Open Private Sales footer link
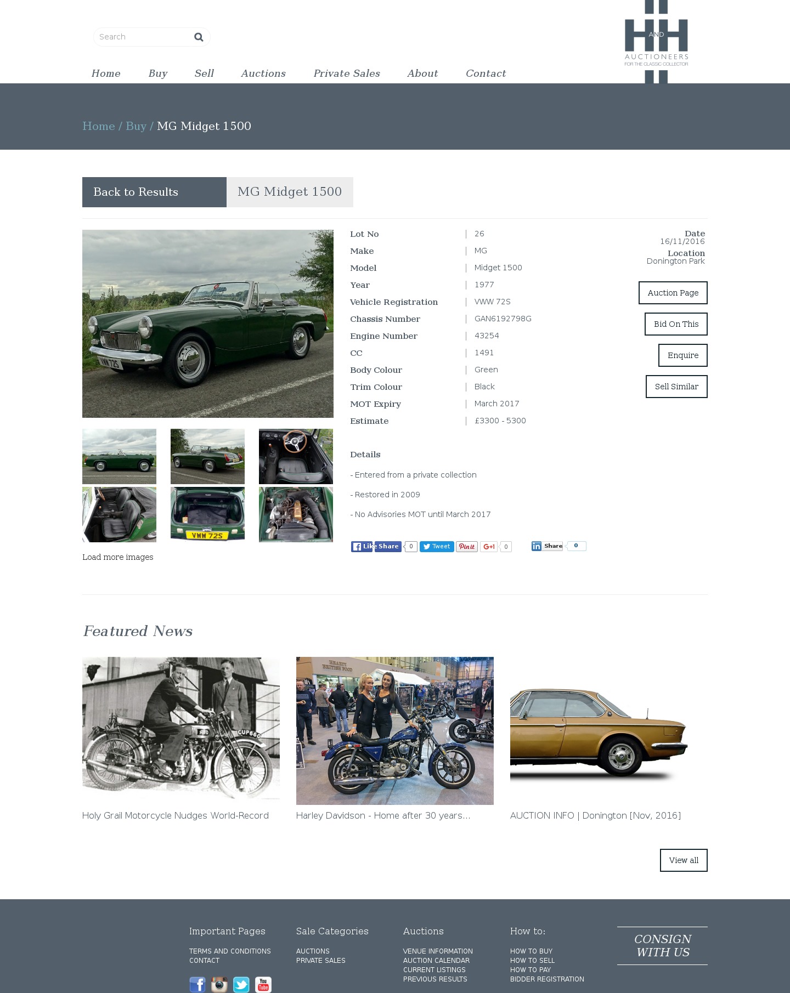 321,961
